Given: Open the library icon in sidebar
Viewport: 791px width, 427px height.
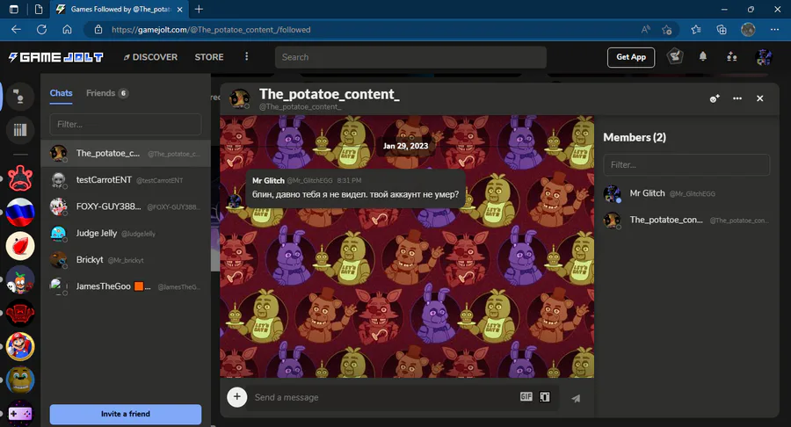Looking at the screenshot, I should tap(19, 129).
